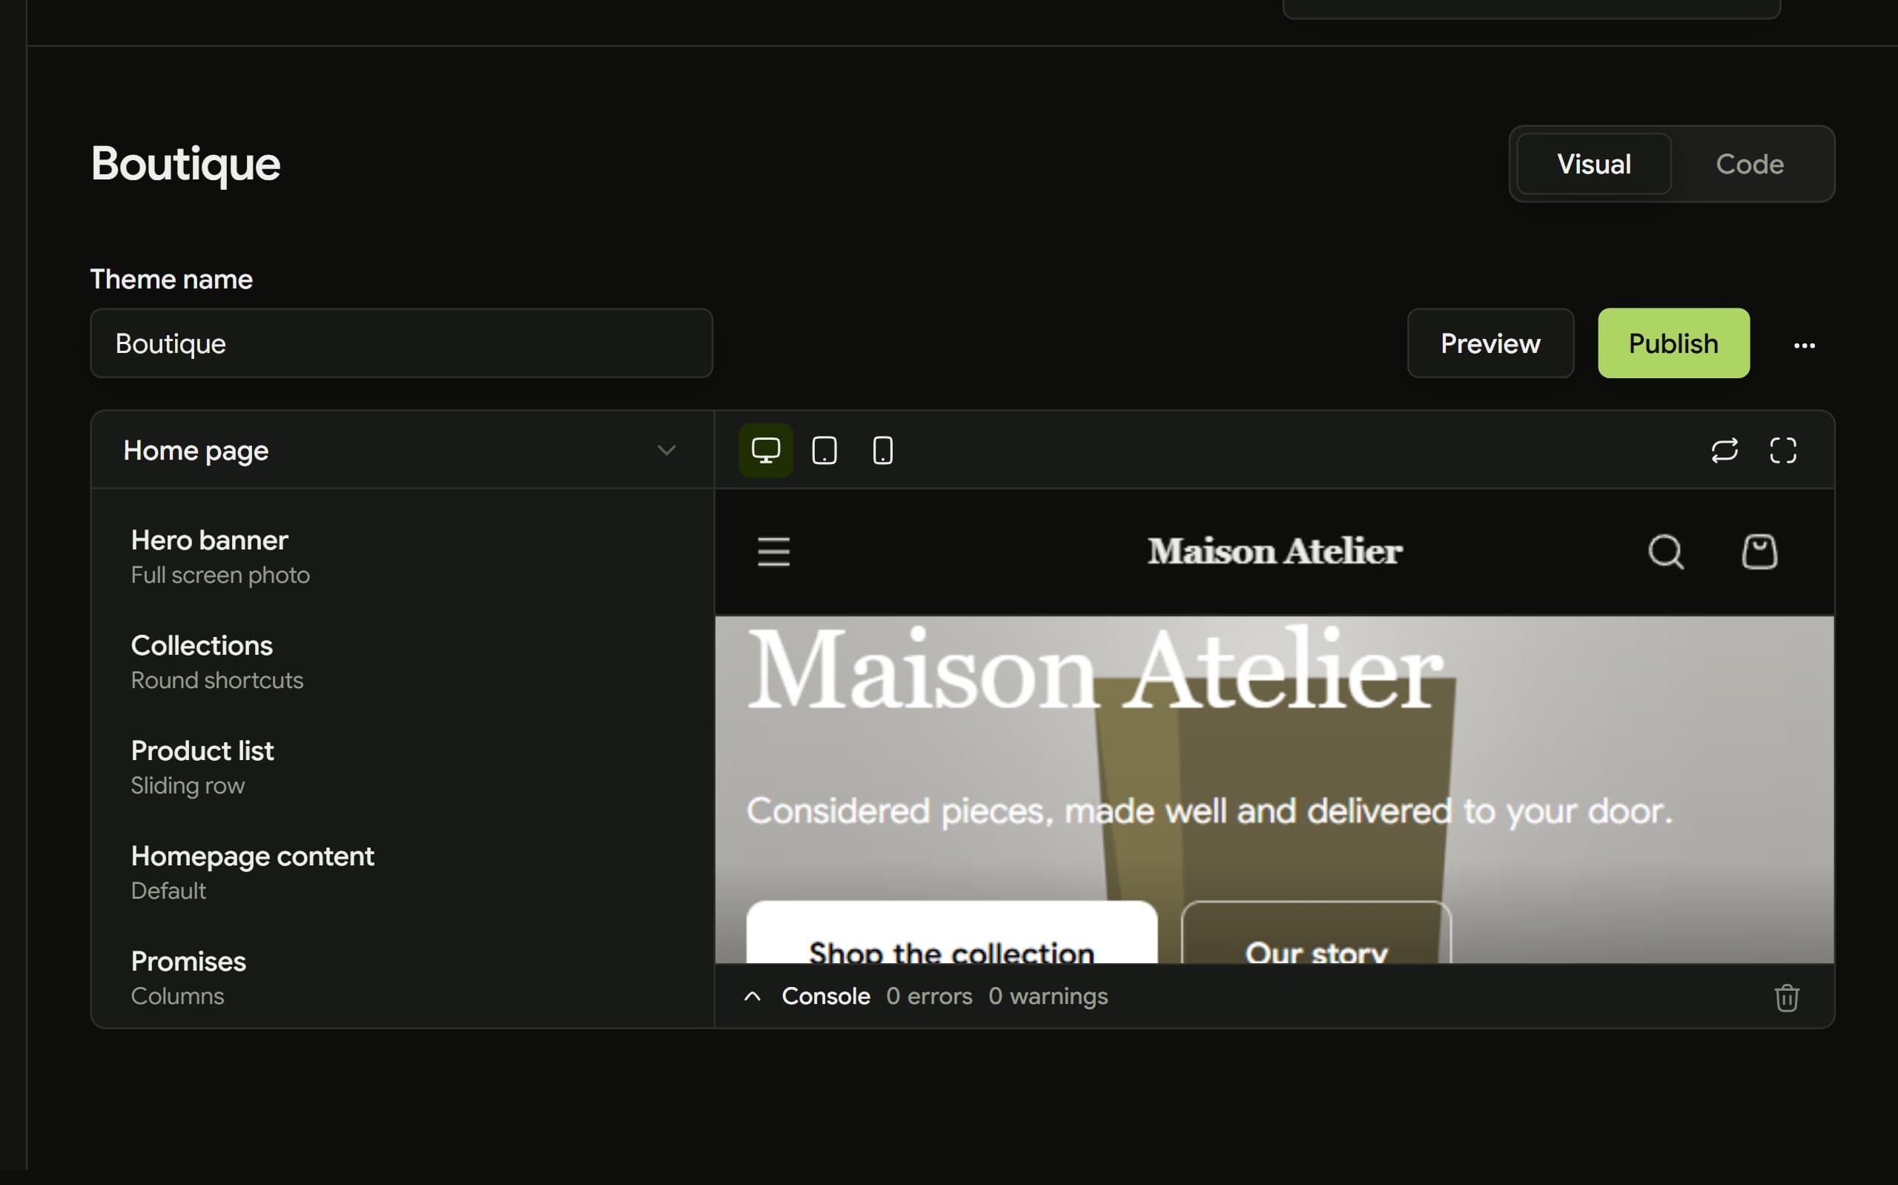This screenshot has height=1185, width=1898.
Task: Switch to mobile phone preview mode
Action: point(883,451)
